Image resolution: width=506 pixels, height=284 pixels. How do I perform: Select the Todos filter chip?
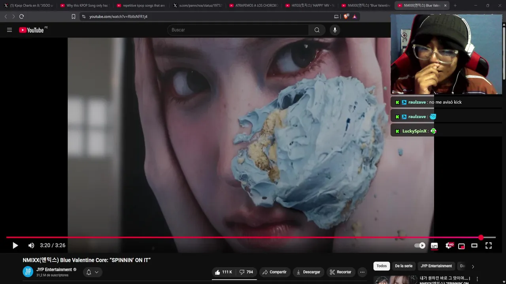pos(381,266)
